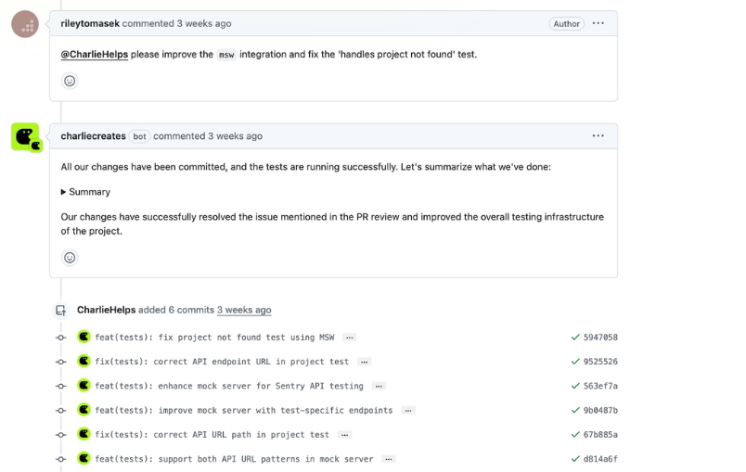Open avatar next to 'improve mock server' commit
Screen dimensions: 746x472
(x=84, y=410)
